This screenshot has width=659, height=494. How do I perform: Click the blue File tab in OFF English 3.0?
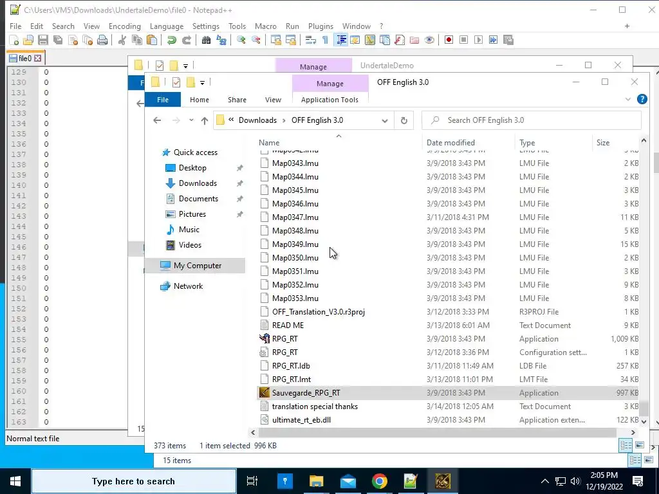click(x=163, y=100)
